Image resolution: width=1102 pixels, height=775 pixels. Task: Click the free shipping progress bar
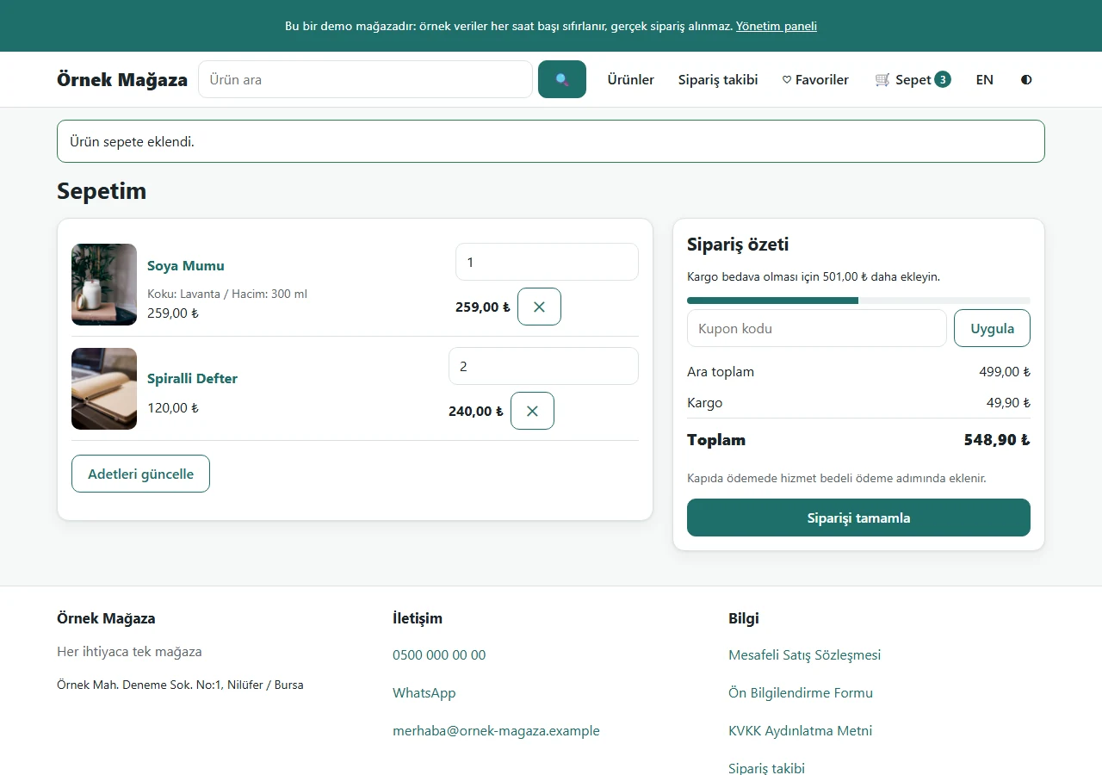pyautogui.click(x=858, y=301)
